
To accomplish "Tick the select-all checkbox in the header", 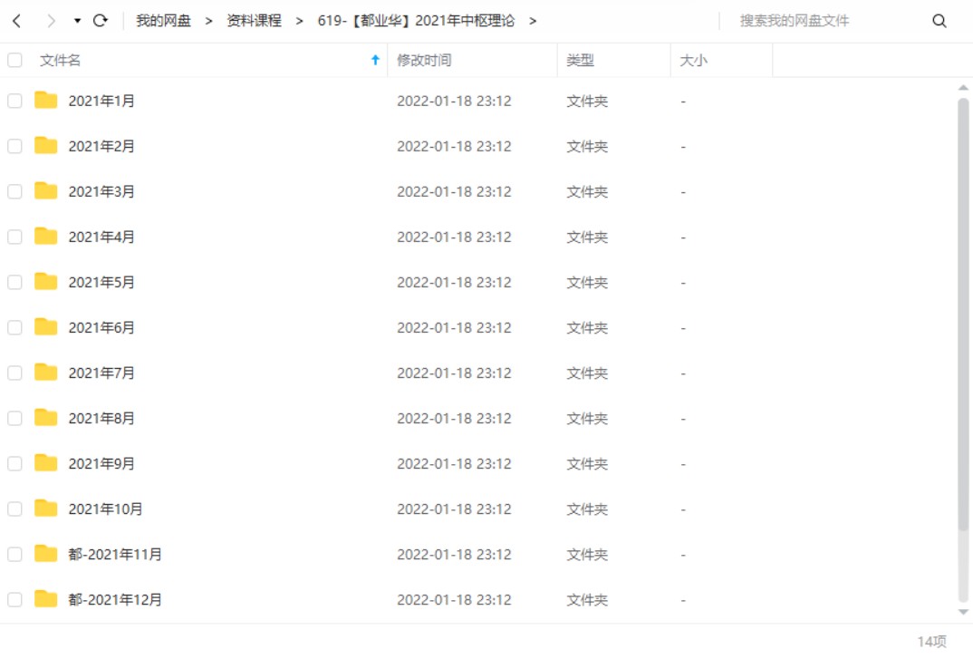I will [x=14, y=60].
